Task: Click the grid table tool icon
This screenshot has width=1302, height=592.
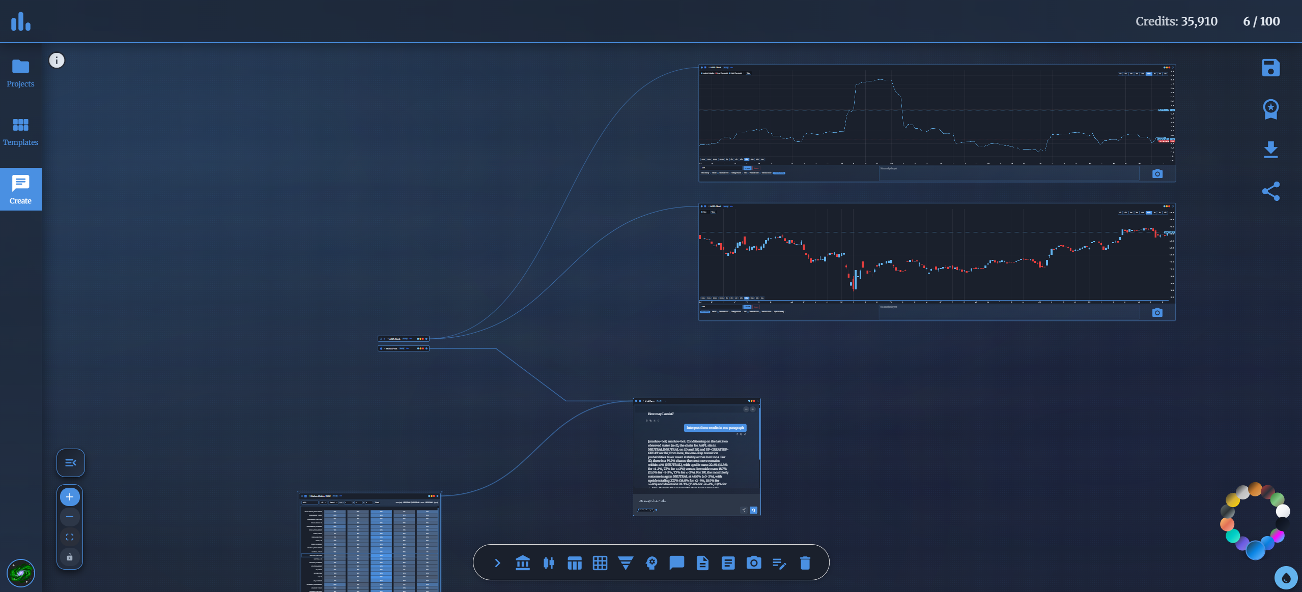Action: 600,563
